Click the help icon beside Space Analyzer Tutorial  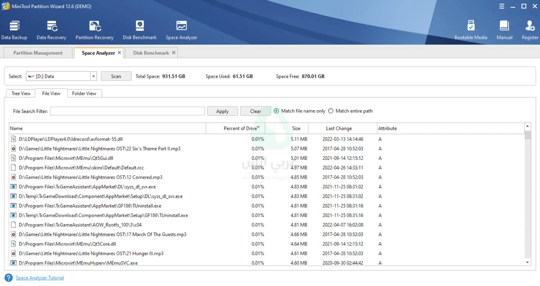click(8, 278)
